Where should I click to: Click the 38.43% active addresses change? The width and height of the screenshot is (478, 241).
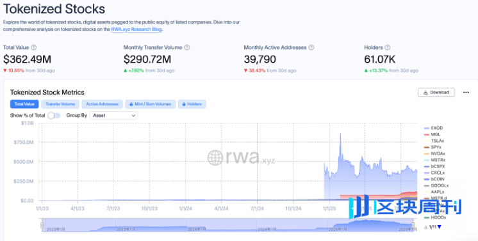257,70
